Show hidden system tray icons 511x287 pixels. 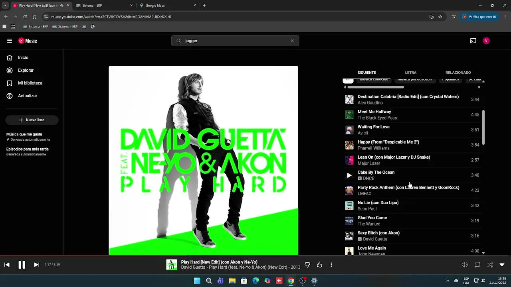click(x=447, y=281)
